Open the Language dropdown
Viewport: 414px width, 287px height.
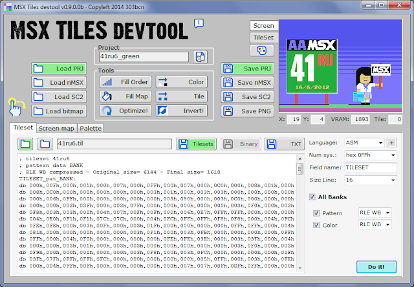click(364, 143)
